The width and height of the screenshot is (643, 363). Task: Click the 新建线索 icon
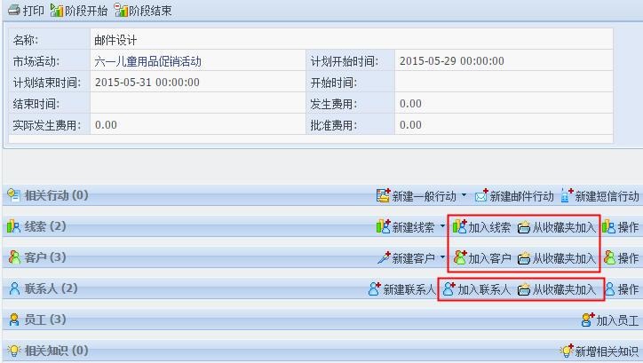[383, 226]
